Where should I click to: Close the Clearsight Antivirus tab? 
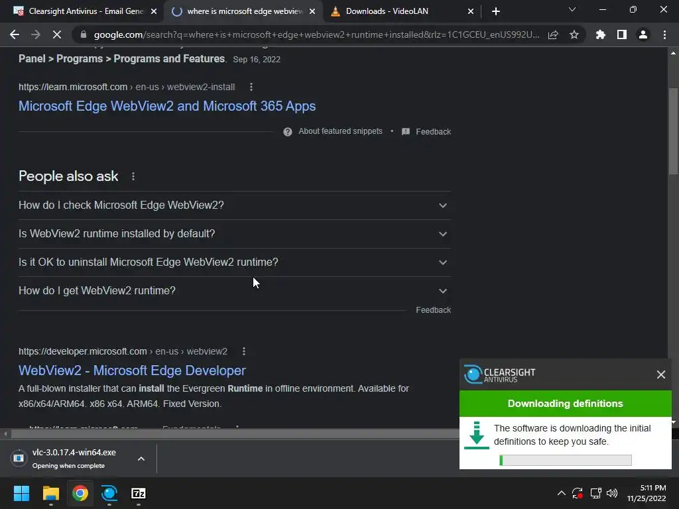[x=154, y=11]
